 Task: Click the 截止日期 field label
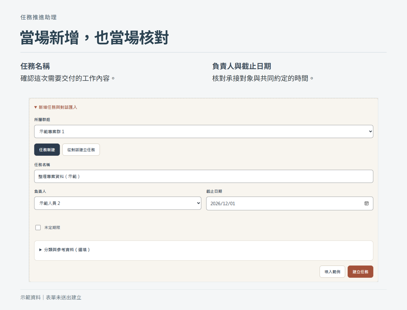(214, 191)
